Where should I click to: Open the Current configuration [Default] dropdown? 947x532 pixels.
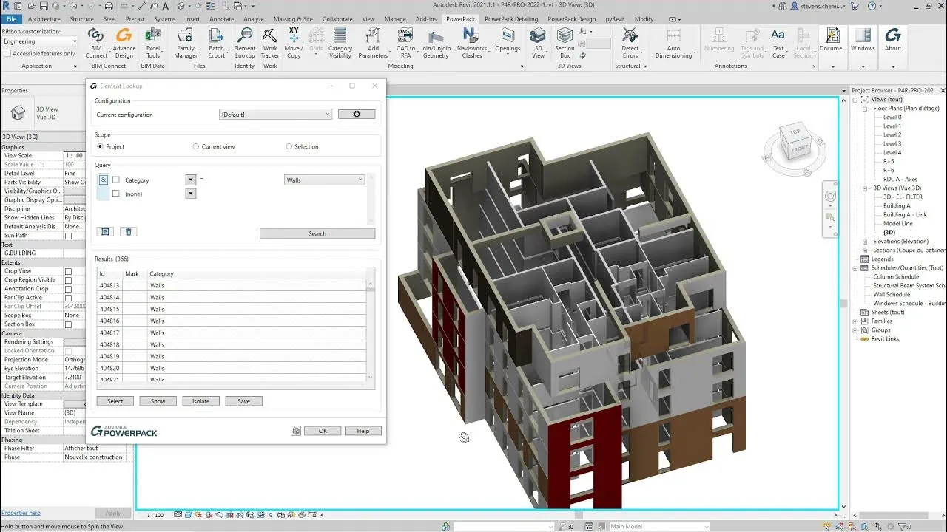(276, 115)
